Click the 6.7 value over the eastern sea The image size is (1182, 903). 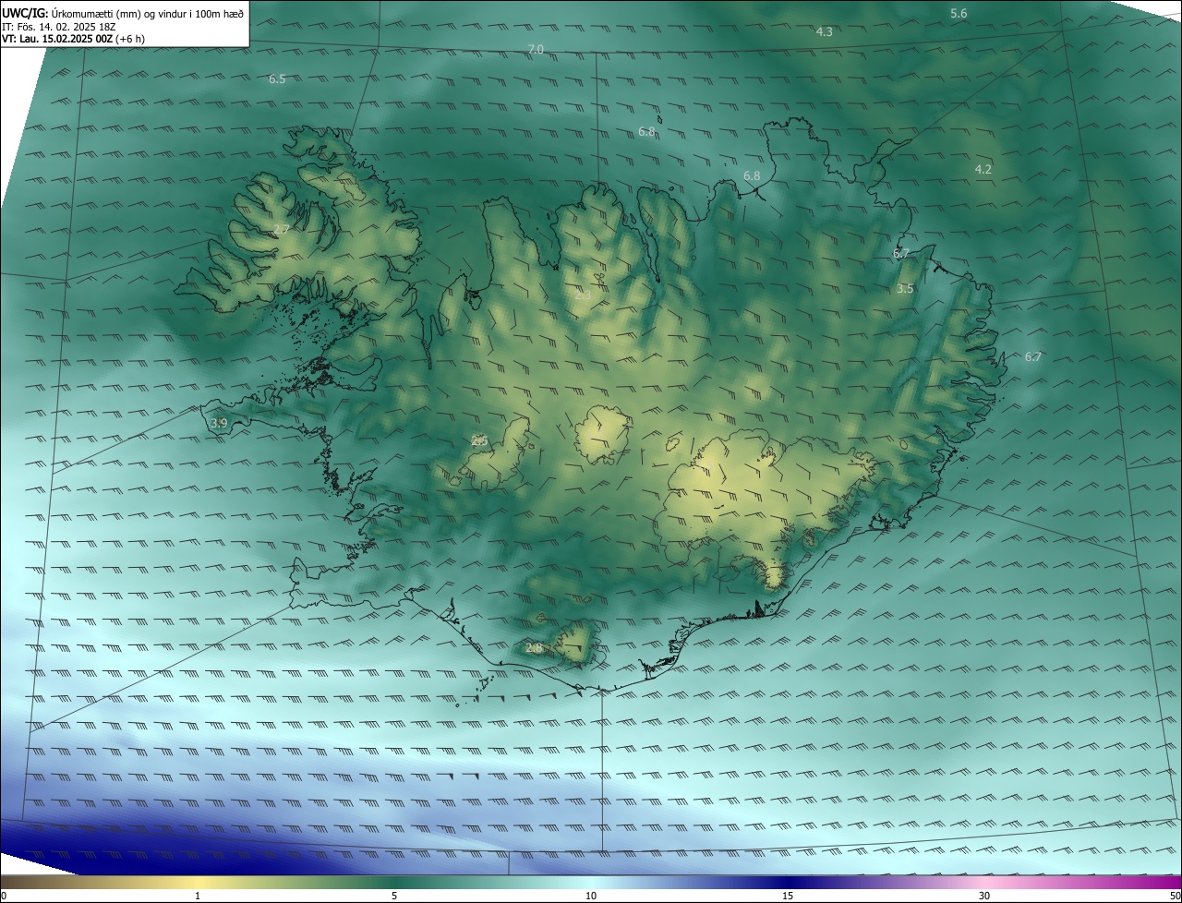point(1033,356)
